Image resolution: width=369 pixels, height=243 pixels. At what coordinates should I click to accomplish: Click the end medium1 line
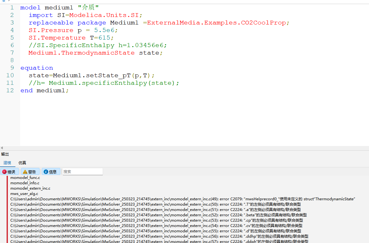[45, 90]
